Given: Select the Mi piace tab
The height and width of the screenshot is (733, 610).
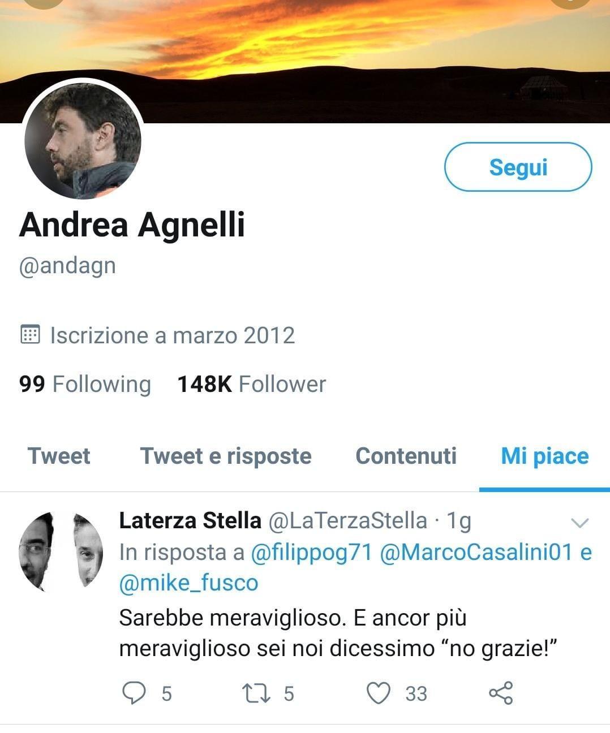Looking at the screenshot, I should click(545, 456).
